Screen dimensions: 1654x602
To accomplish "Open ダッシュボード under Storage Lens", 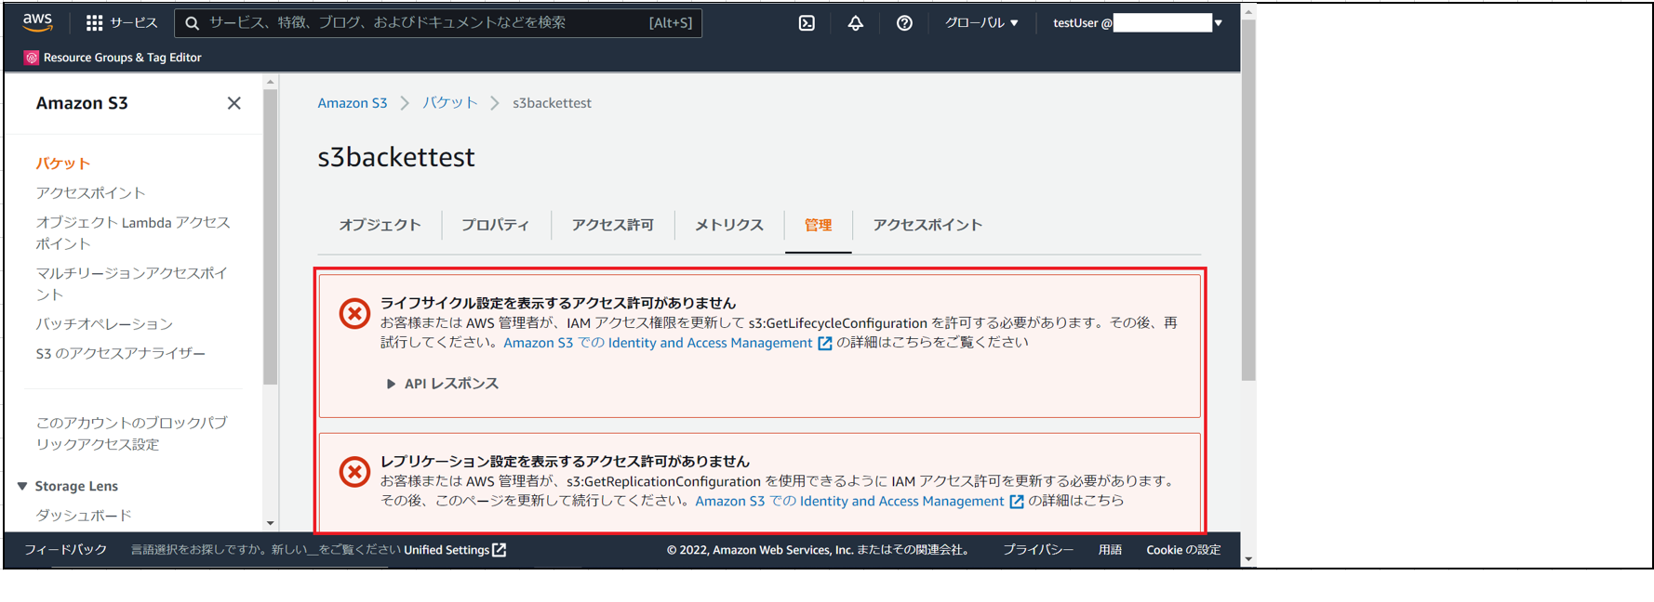I will 84,516.
